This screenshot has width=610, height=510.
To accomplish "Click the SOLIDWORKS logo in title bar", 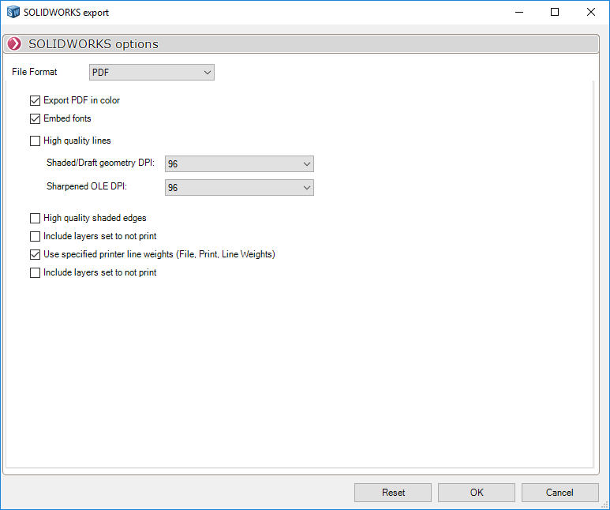I will point(13,13).
